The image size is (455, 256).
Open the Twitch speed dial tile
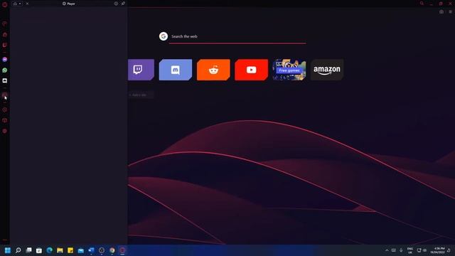click(x=141, y=70)
